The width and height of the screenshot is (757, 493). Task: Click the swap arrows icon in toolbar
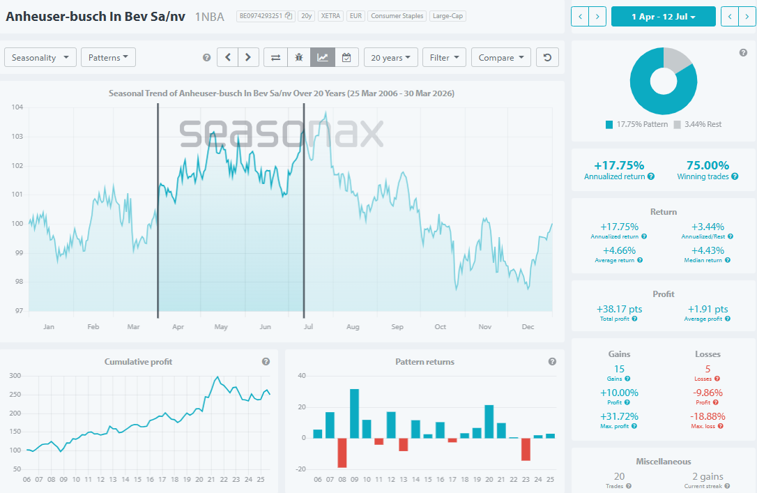[x=275, y=57]
